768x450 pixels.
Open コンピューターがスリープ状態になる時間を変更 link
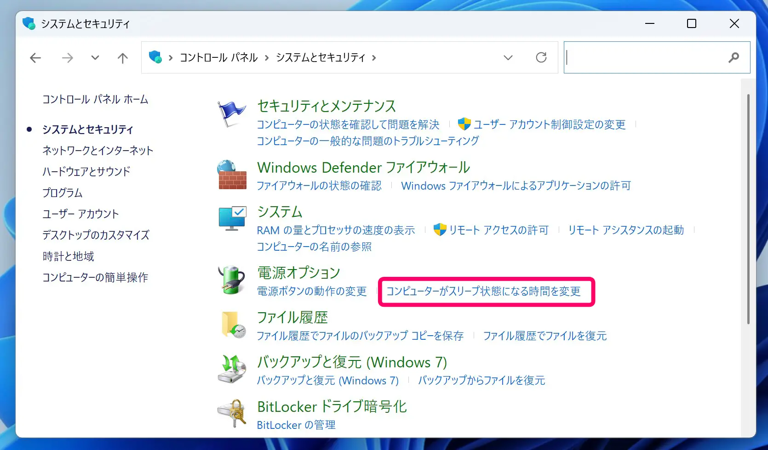483,292
